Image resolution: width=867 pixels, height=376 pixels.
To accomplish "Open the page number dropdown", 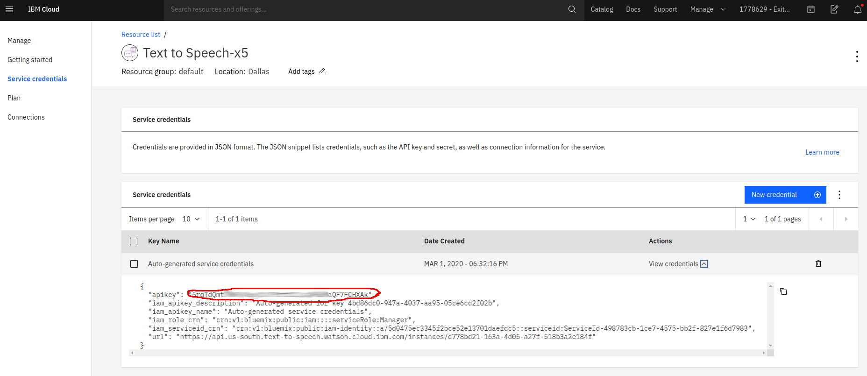I will click(749, 219).
